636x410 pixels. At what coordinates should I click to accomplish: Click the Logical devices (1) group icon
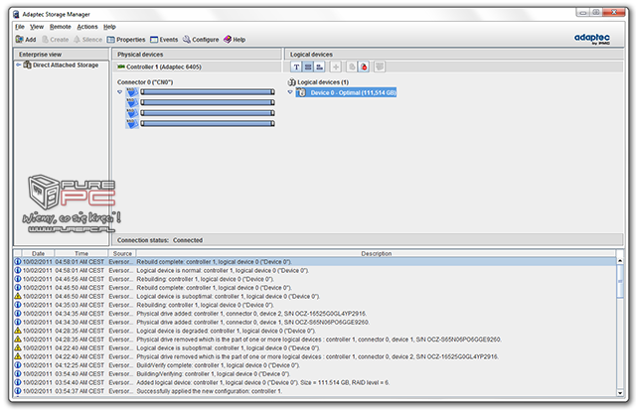291,82
